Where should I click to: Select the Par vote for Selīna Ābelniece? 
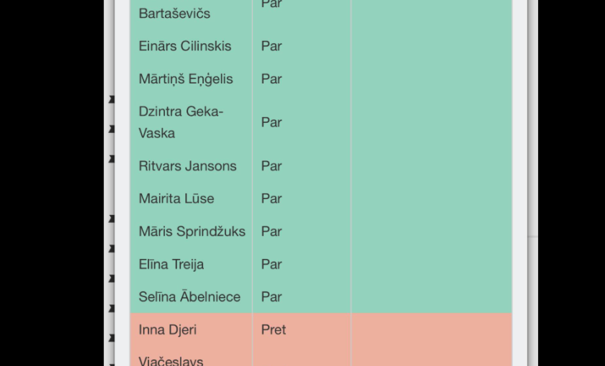272,297
